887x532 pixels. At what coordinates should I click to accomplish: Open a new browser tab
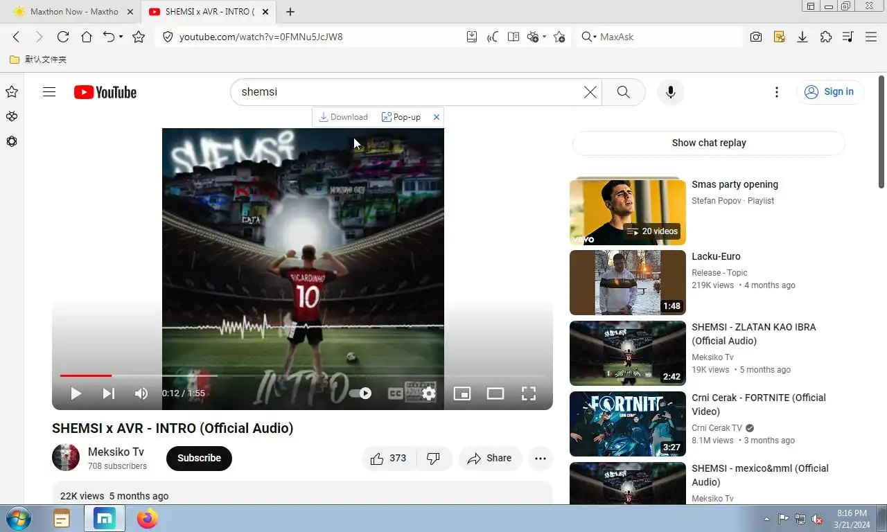point(290,12)
